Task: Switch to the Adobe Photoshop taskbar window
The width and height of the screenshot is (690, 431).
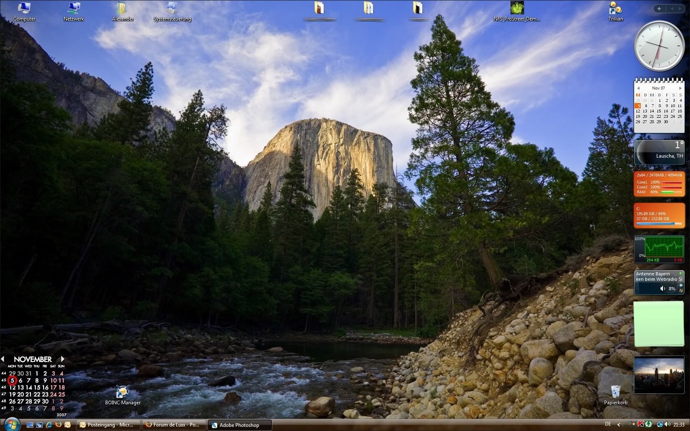Action: tap(240, 425)
